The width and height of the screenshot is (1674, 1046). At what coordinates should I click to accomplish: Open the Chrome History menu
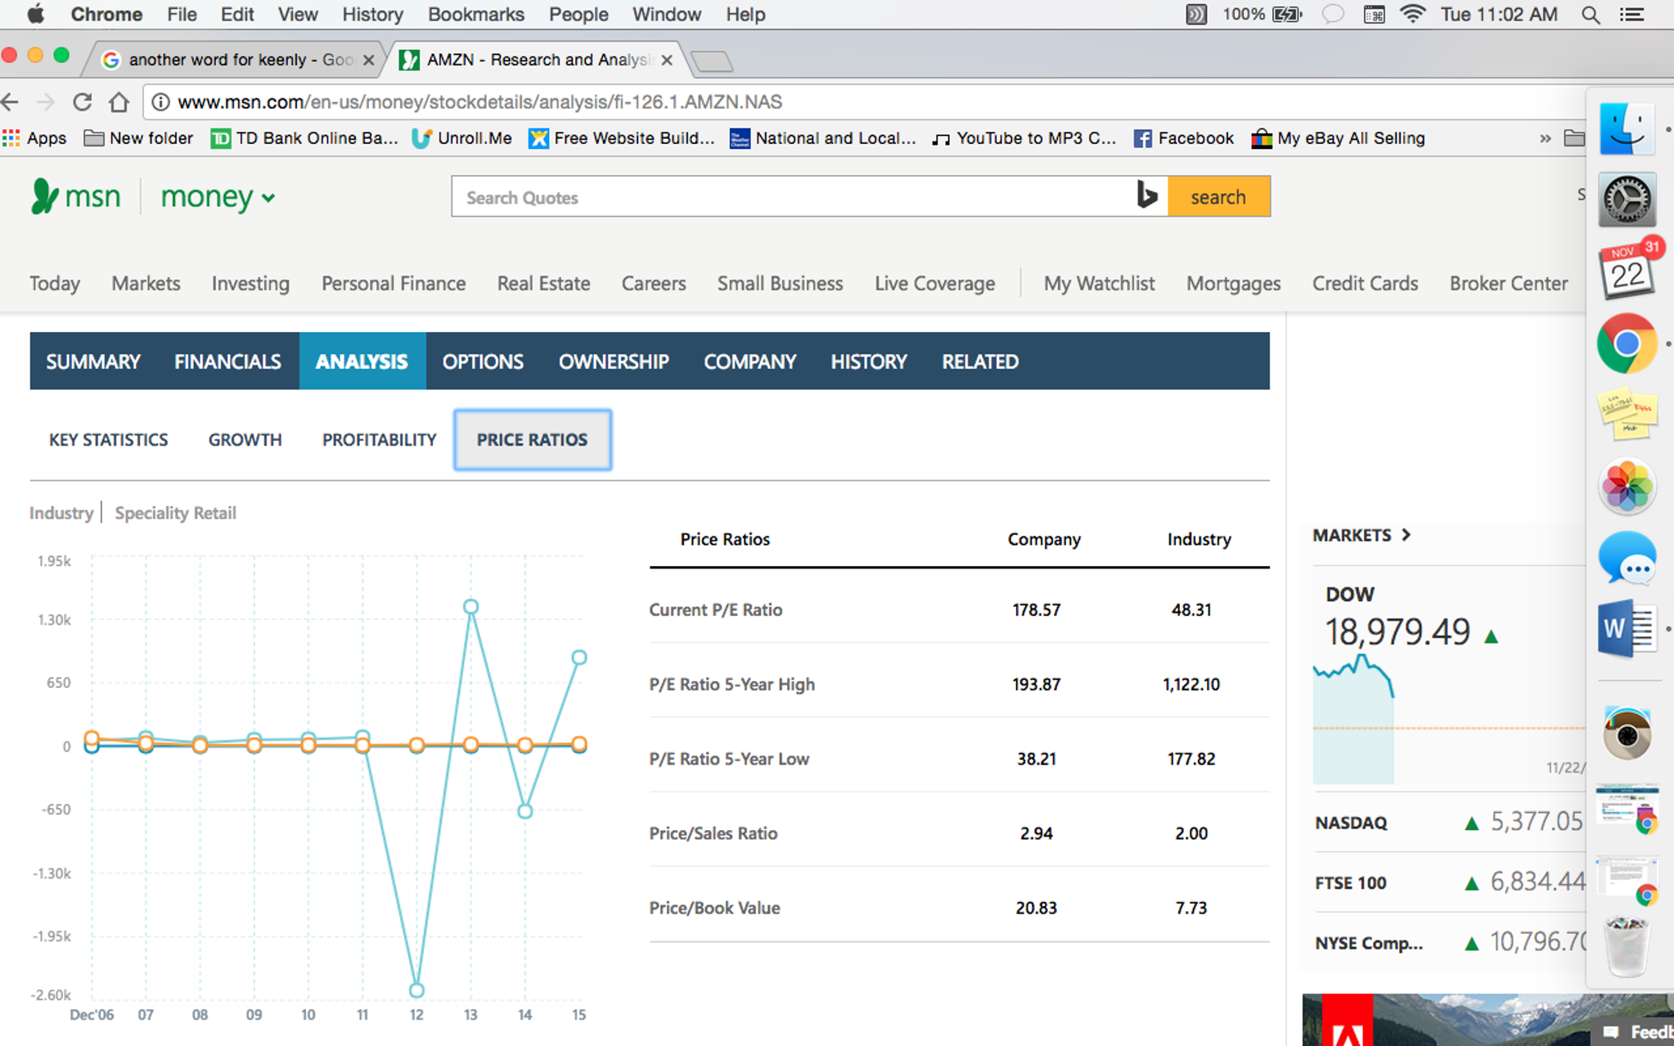point(372,14)
